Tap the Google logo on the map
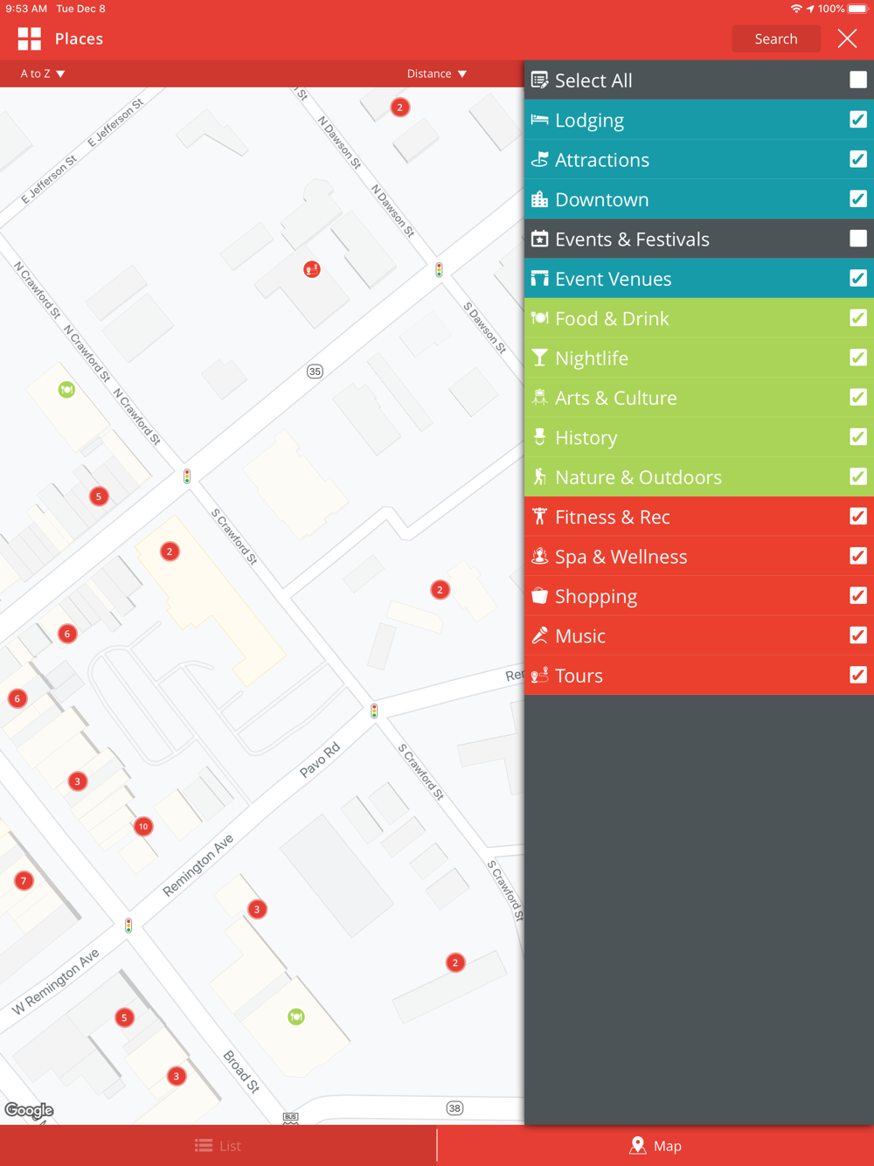Screen dimensions: 874x1166 click(x=30, y=1110)
